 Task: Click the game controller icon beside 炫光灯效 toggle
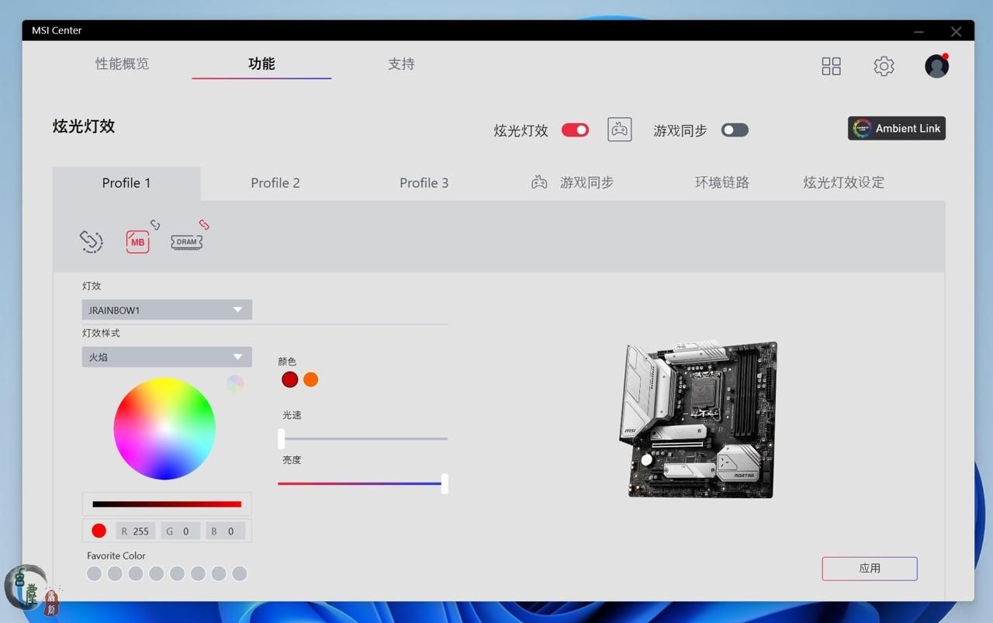[619, 130]
